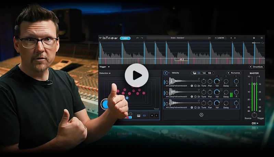This screenshot has height=157, width=274.
Task: Open folder icon for the Velocity02 sample
Action: [199, 107]
